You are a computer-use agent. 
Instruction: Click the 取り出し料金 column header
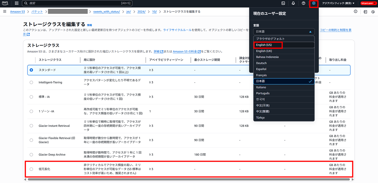coord(338,60)
